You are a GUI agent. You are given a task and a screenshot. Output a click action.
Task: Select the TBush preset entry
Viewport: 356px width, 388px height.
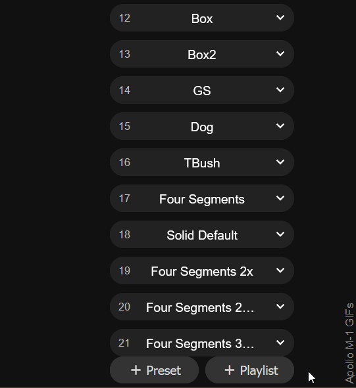point(202,162)
